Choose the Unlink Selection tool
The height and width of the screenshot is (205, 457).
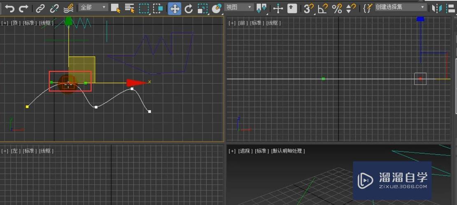pos(54,9)
